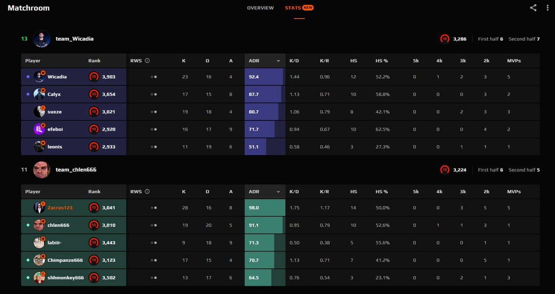Open ADR sort dropdown in team_chlen666 table
The image size is (555, 294).
tap(278, 192)
